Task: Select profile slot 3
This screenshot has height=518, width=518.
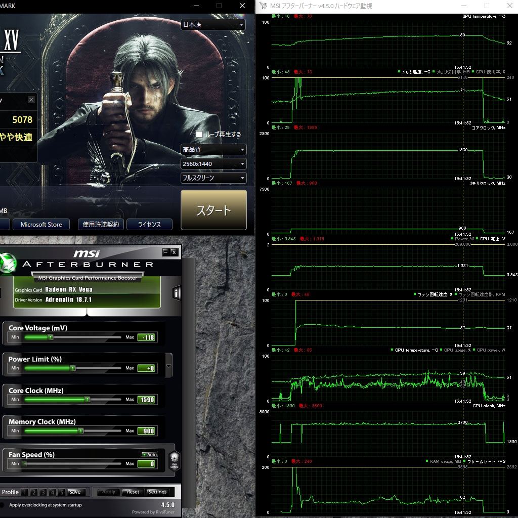Action: click(x=43, y=492)
